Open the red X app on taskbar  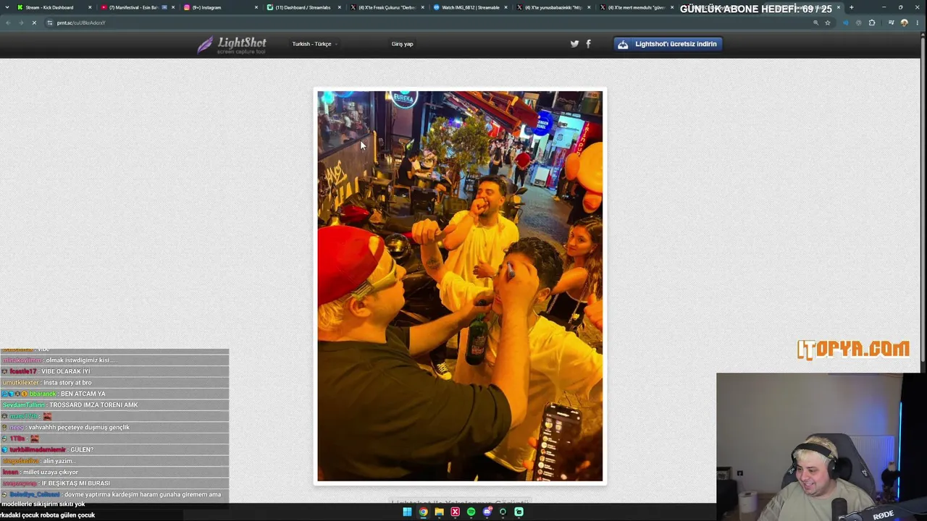(x=455, y=512)
